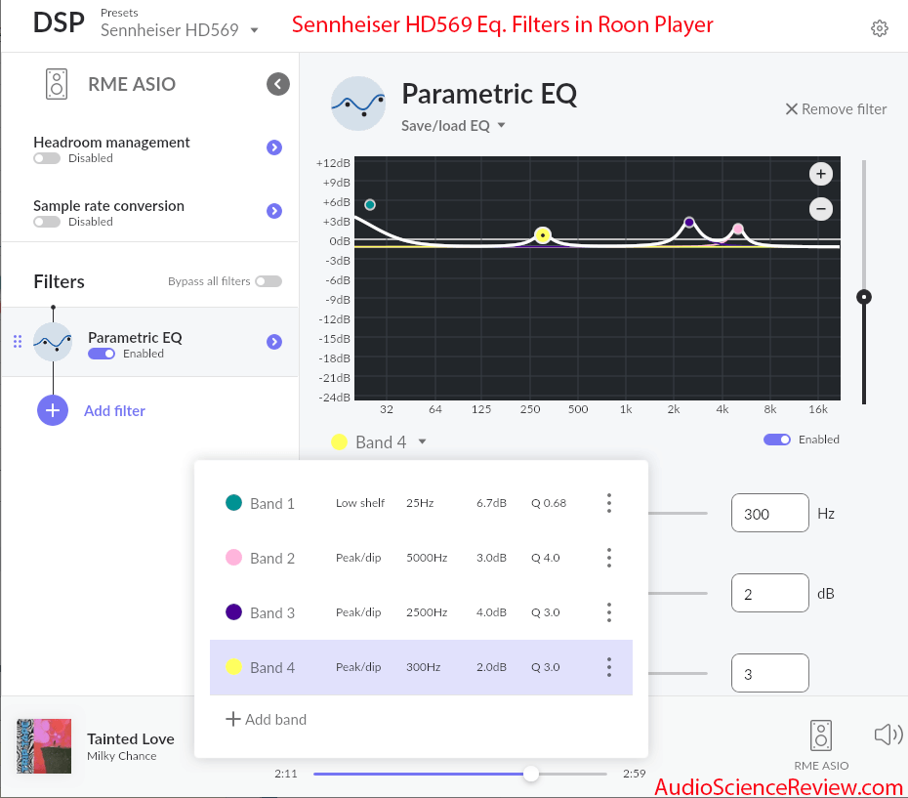Click Sample rate conversion label
The image size is (908, 798).
click(109, 206)
